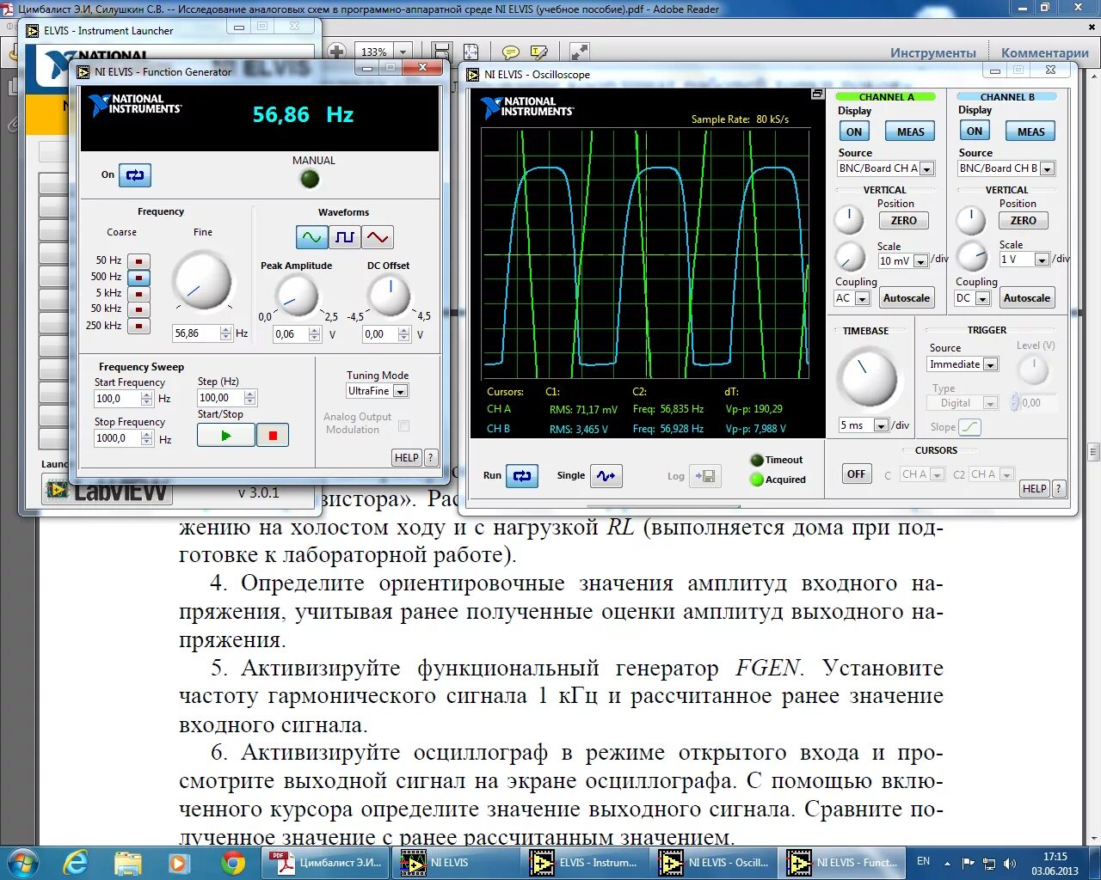Screen dimensions: 1101x880
Task: Select the sine waveform icon
Action: (311, 237)
